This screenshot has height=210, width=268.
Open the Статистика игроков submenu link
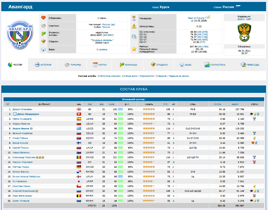(109, 76)
